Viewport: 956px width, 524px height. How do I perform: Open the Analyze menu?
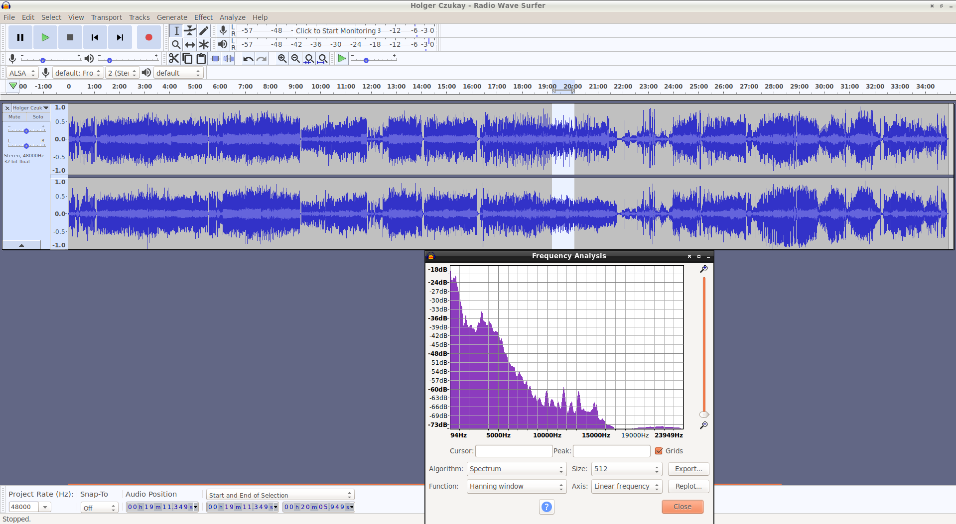(232, 17)
